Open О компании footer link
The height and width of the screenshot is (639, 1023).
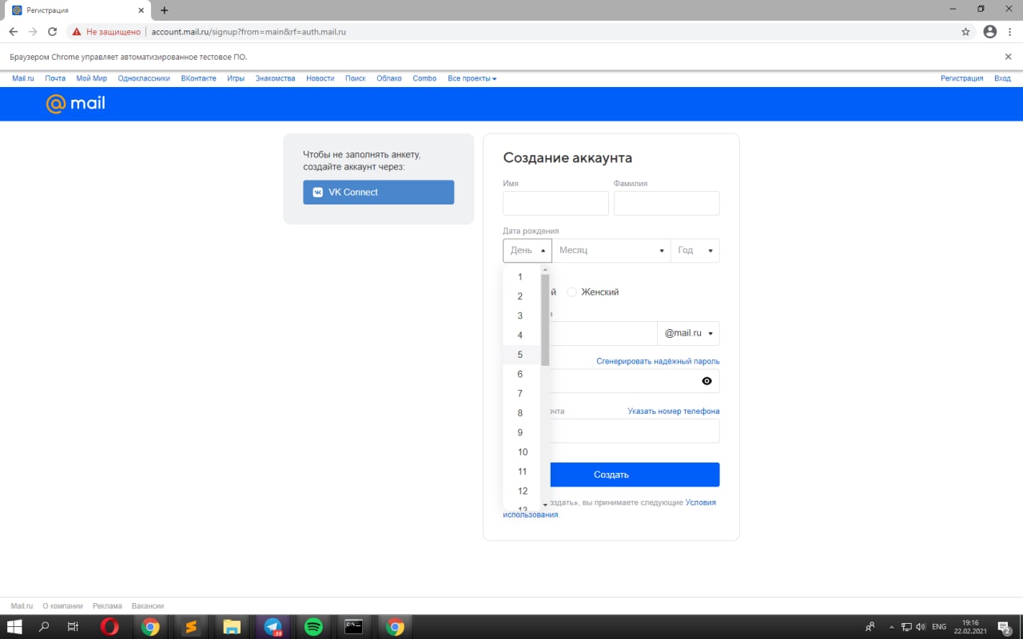(62, 606)
